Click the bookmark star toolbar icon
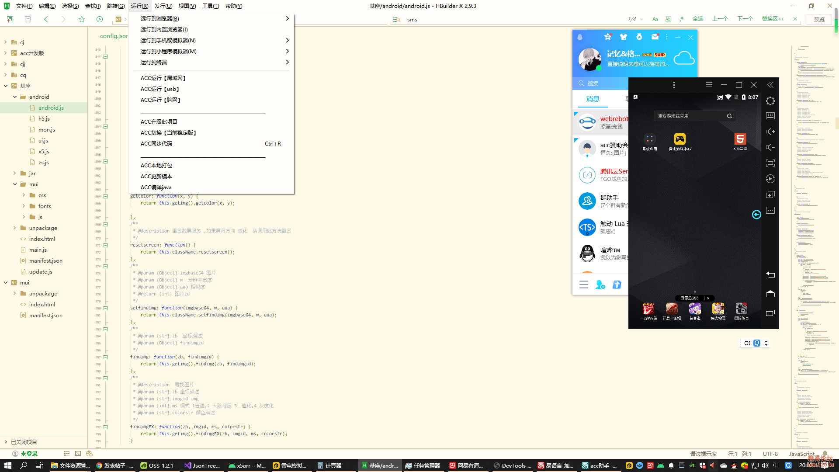 (82, 19)
